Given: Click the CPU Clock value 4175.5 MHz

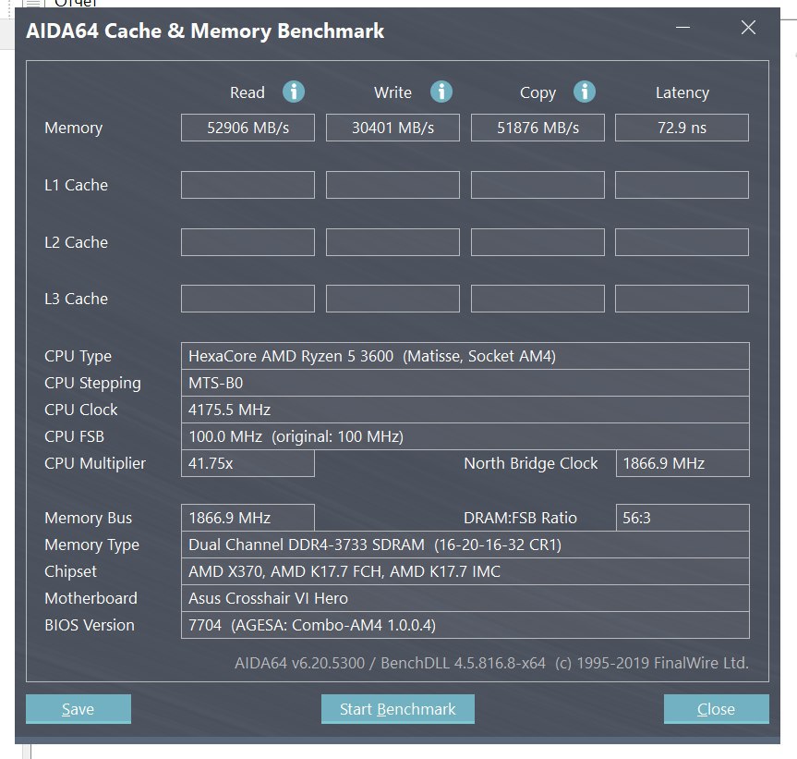Looking at the screenshot, I should [x=465, y=410].
